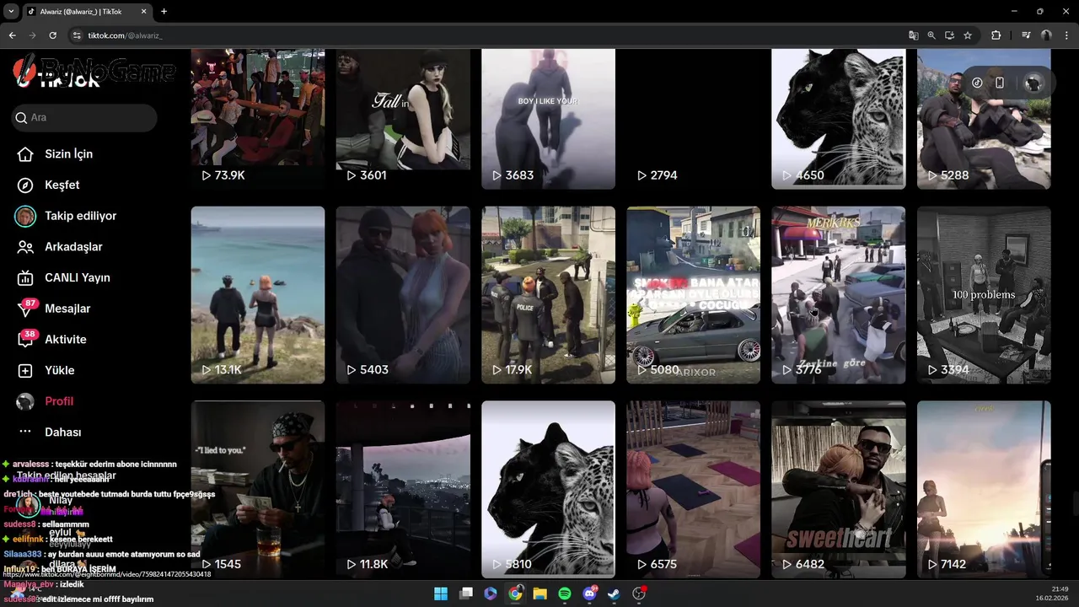Open the 100 problems video
Viewport: 1079px width, 607px height.
coord(984,295)
